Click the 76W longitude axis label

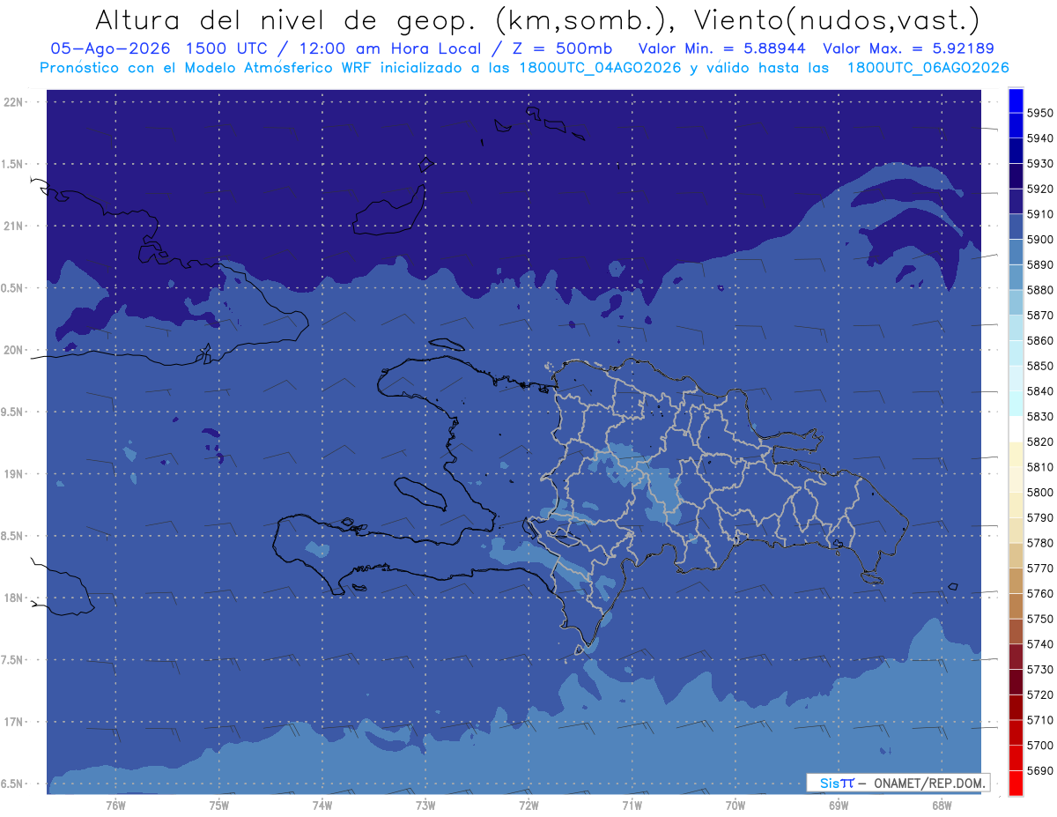pyautogui.click(x=115, y=806)
